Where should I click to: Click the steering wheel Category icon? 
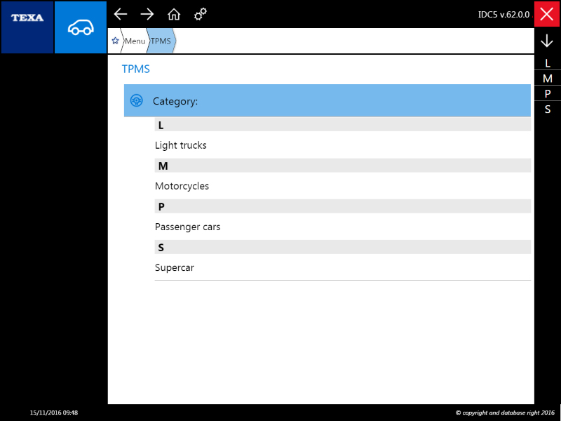pos(137,101)
